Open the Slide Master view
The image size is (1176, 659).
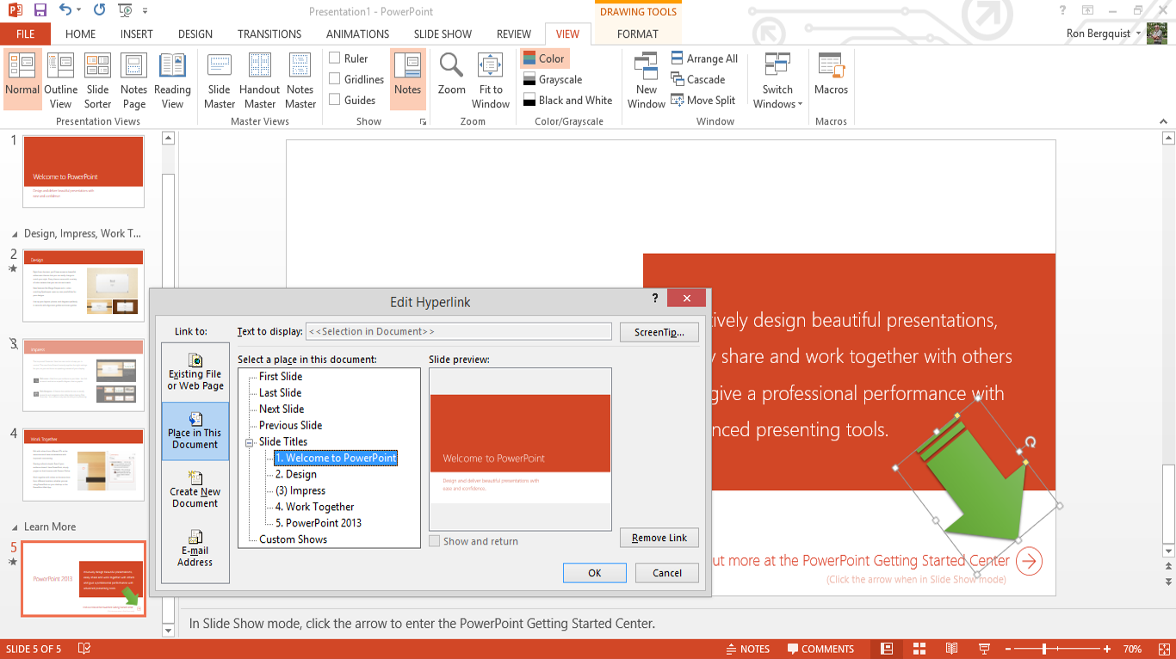[220, 80]
